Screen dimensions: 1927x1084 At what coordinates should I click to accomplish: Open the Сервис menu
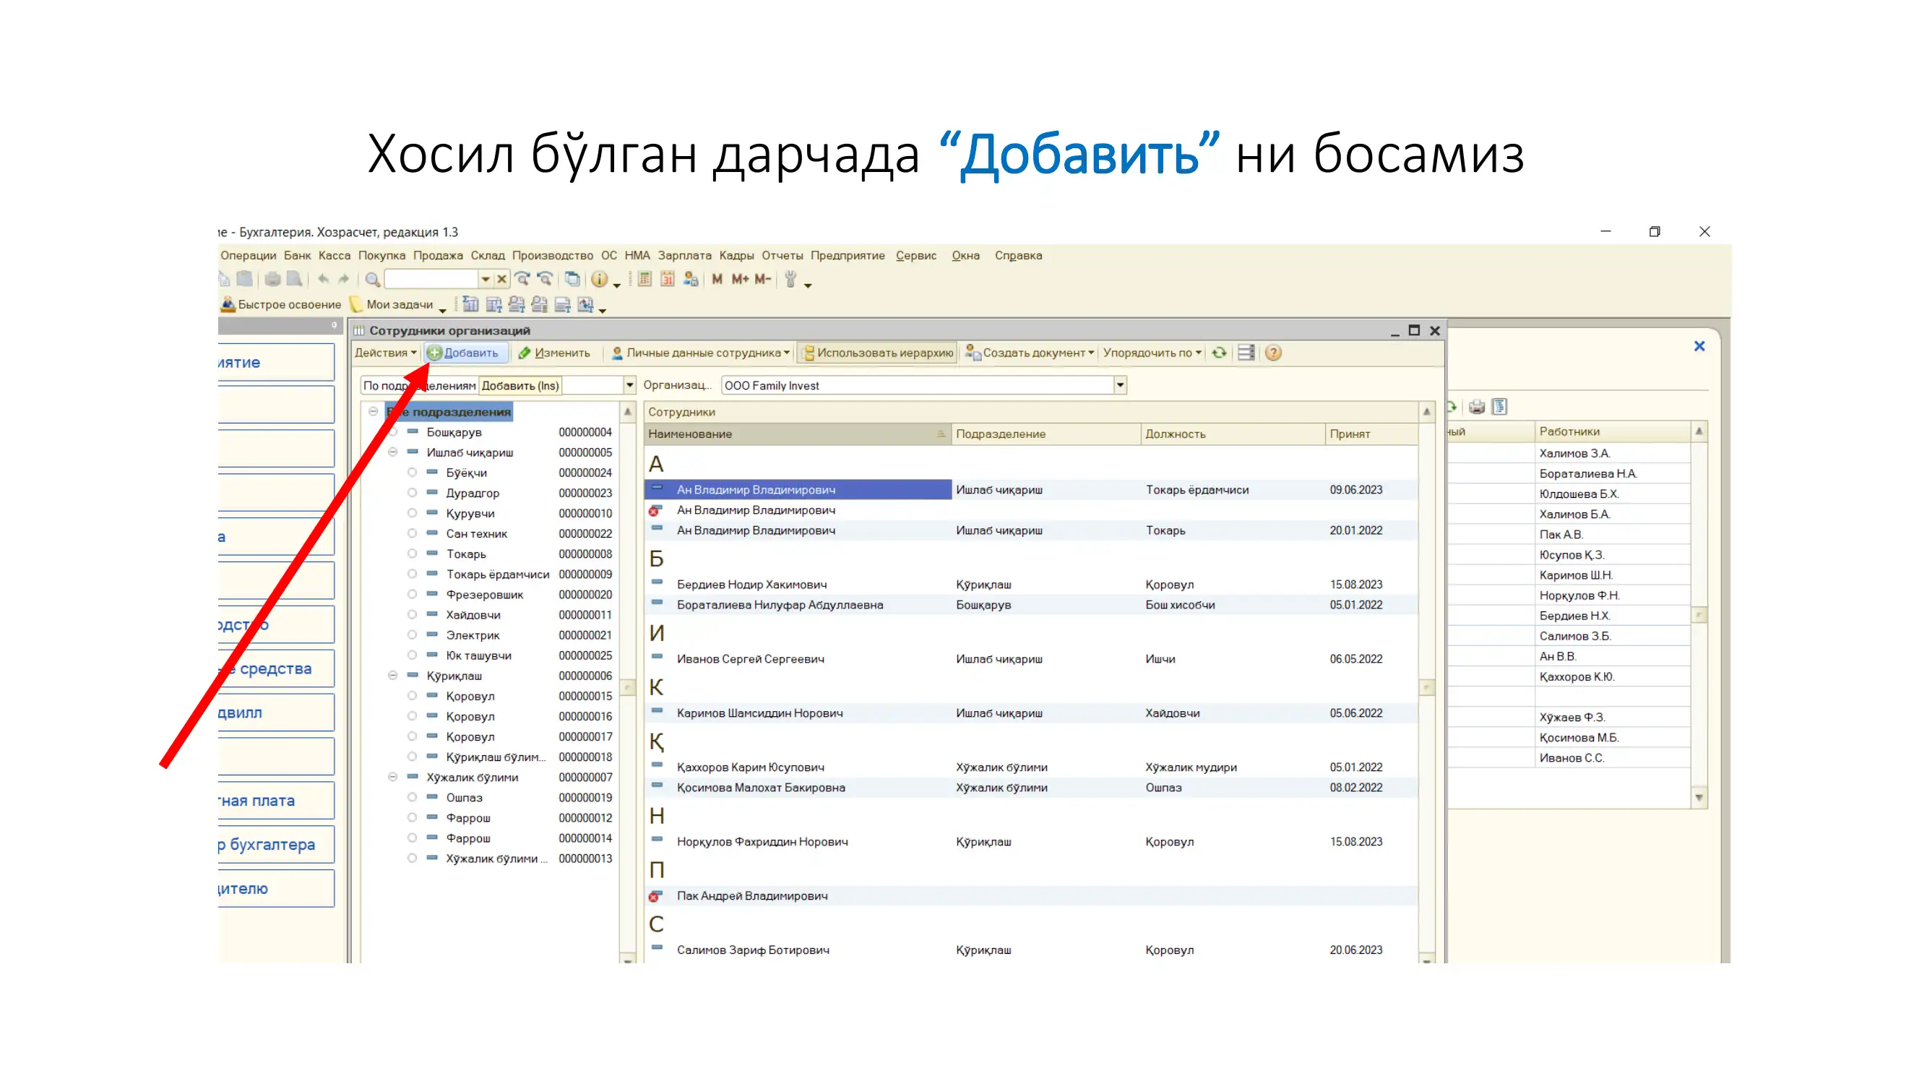pos(915,256)
